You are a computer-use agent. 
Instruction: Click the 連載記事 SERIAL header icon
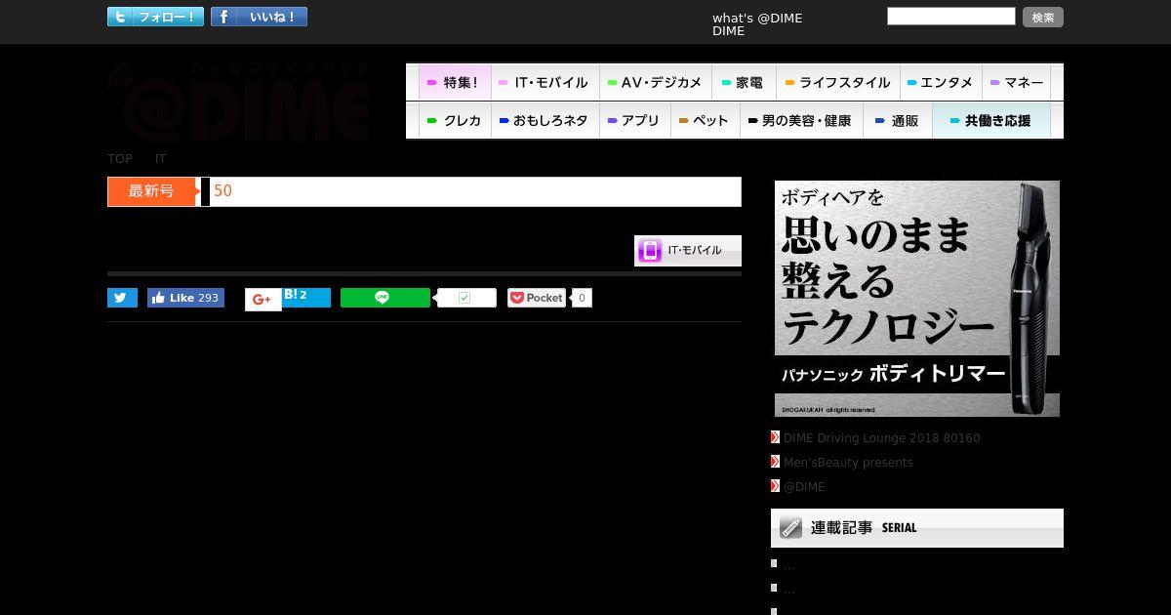(x=791, y=528)
